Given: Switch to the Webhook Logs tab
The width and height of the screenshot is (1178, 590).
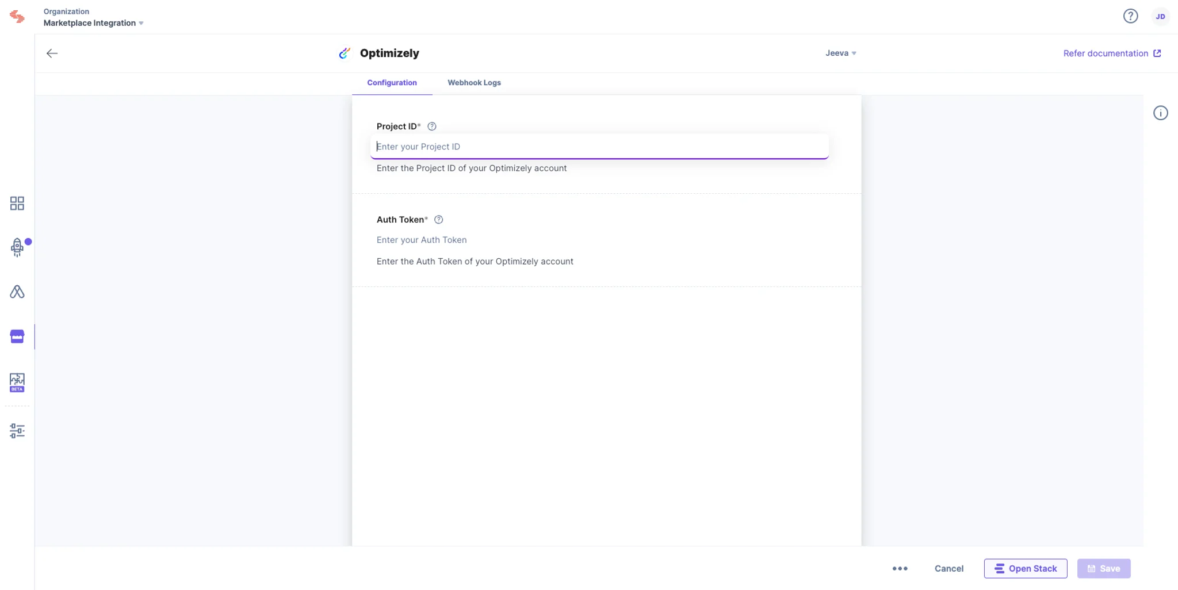Looking at the screenshot, I should tap(474, 83).
